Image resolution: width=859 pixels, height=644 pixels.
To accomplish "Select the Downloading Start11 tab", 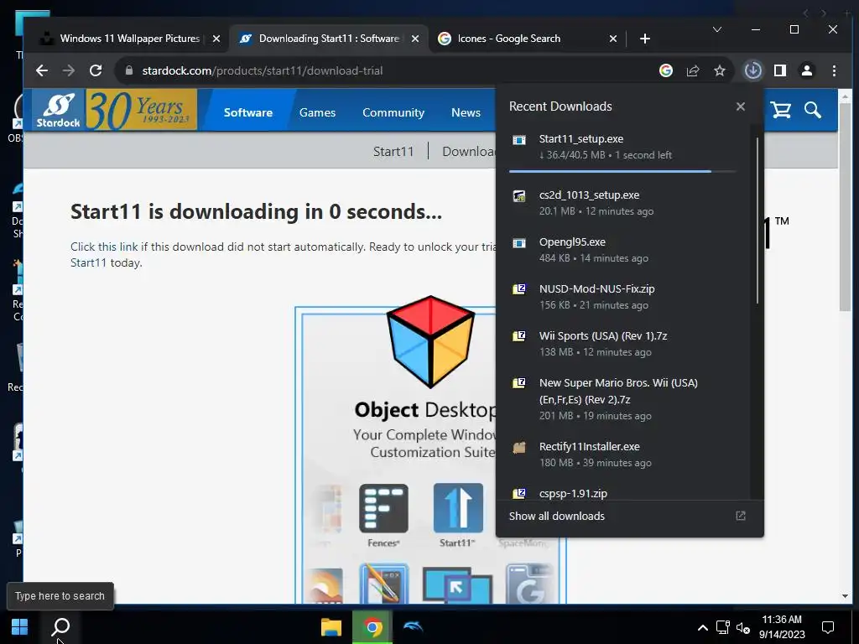I will click(329, 39).
